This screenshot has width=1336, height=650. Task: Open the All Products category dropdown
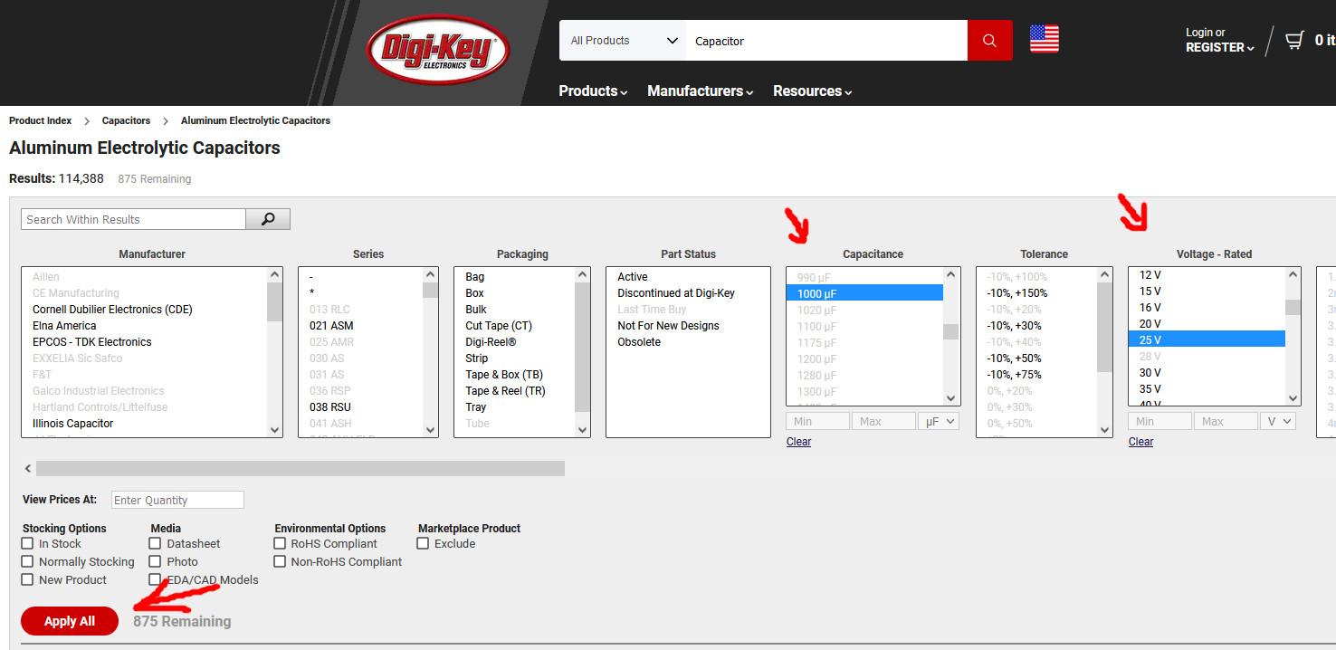pos(623,41)
